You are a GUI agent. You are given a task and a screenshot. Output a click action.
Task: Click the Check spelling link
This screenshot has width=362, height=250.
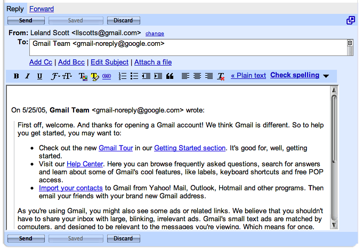[x=295, y=75]
